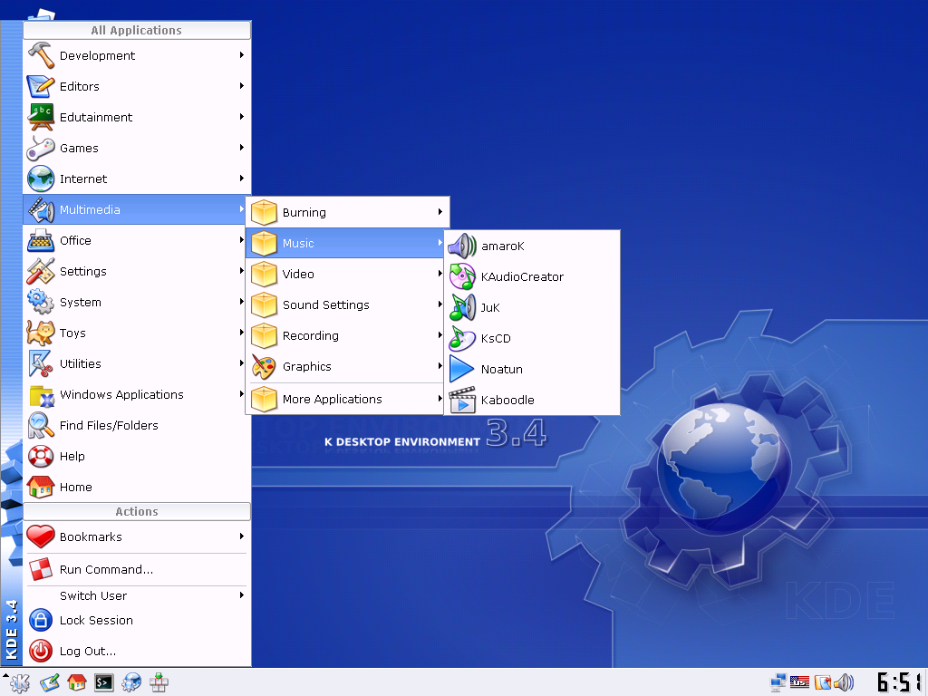Expand the Development submenu arrow
Screen dimensions: 928x696
241,54
